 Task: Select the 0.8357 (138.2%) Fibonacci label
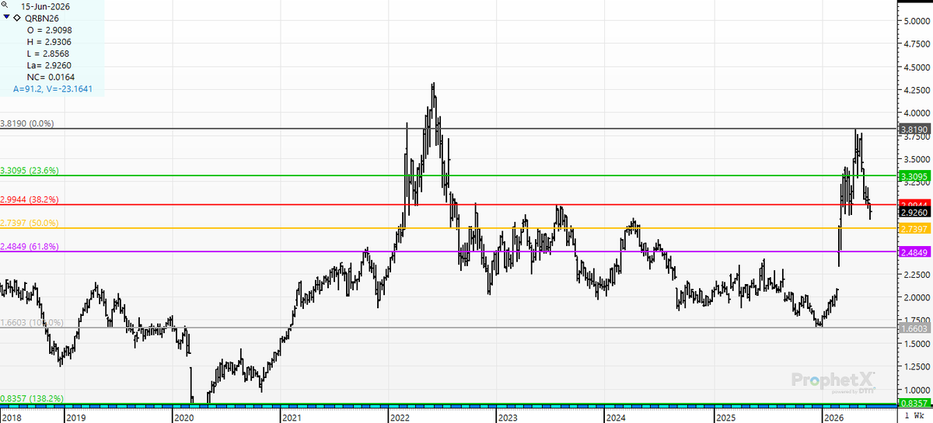coord(32,397)
